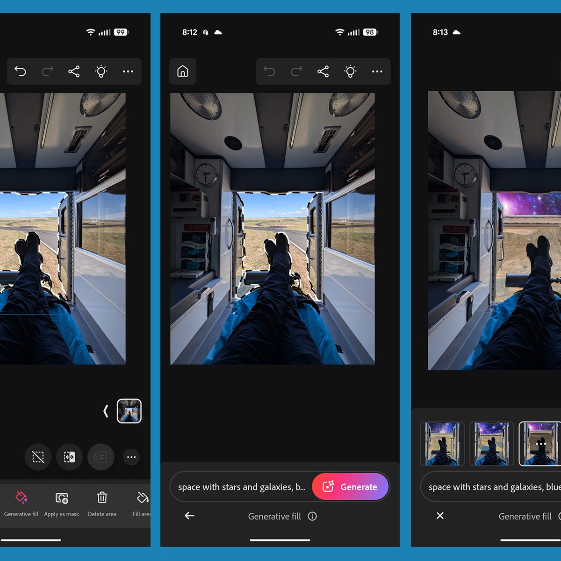Tap the 8:13 clock in the right screen
This screenshot has width=561, height=561.
pos(440,32)
